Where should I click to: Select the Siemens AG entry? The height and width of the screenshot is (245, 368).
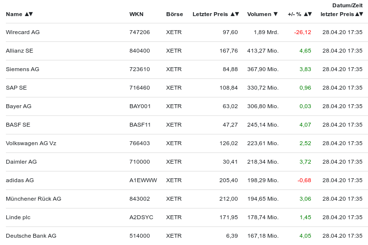[x=22, y=69]
